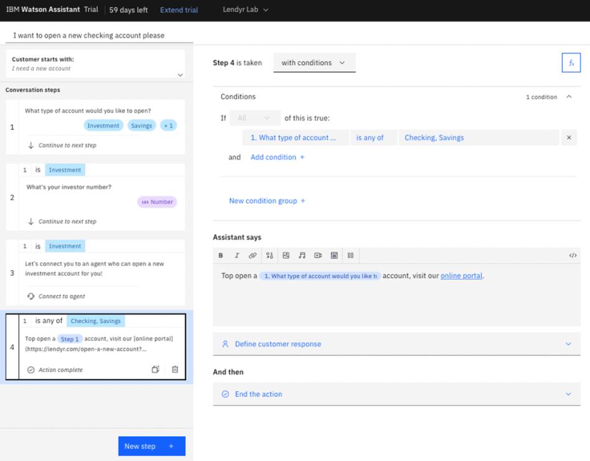The width and height of the screenshot is (590, 461).
Task: Click the Action complete check icon in step 4
Action: point(31,370)
